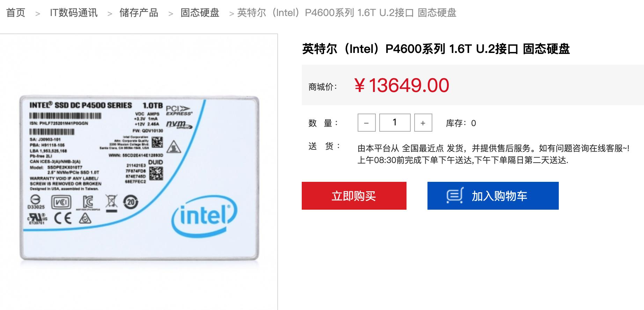644x310 pixels.
Task: Click the plus stepper to increase quantity
Action: point(423,123)
